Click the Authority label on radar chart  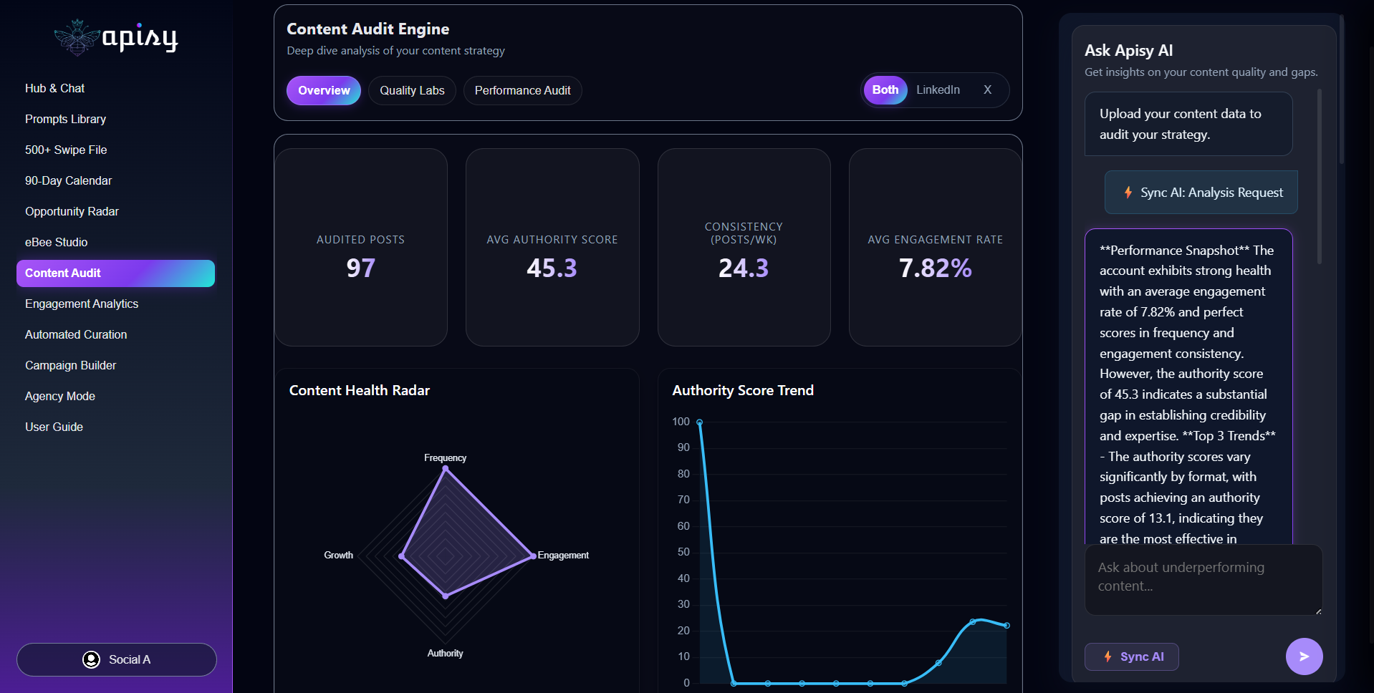coord(445,654)
